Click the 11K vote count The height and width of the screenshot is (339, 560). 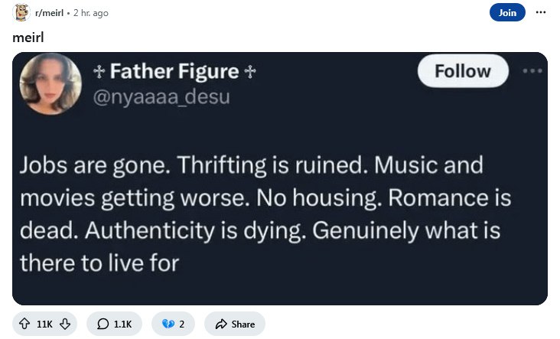[x=44, y=324]
